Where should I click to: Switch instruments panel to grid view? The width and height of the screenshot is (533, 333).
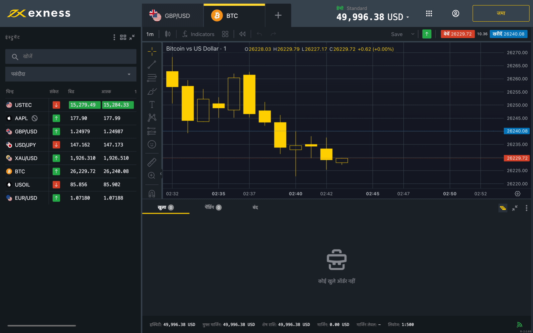[x=123, y=37]
